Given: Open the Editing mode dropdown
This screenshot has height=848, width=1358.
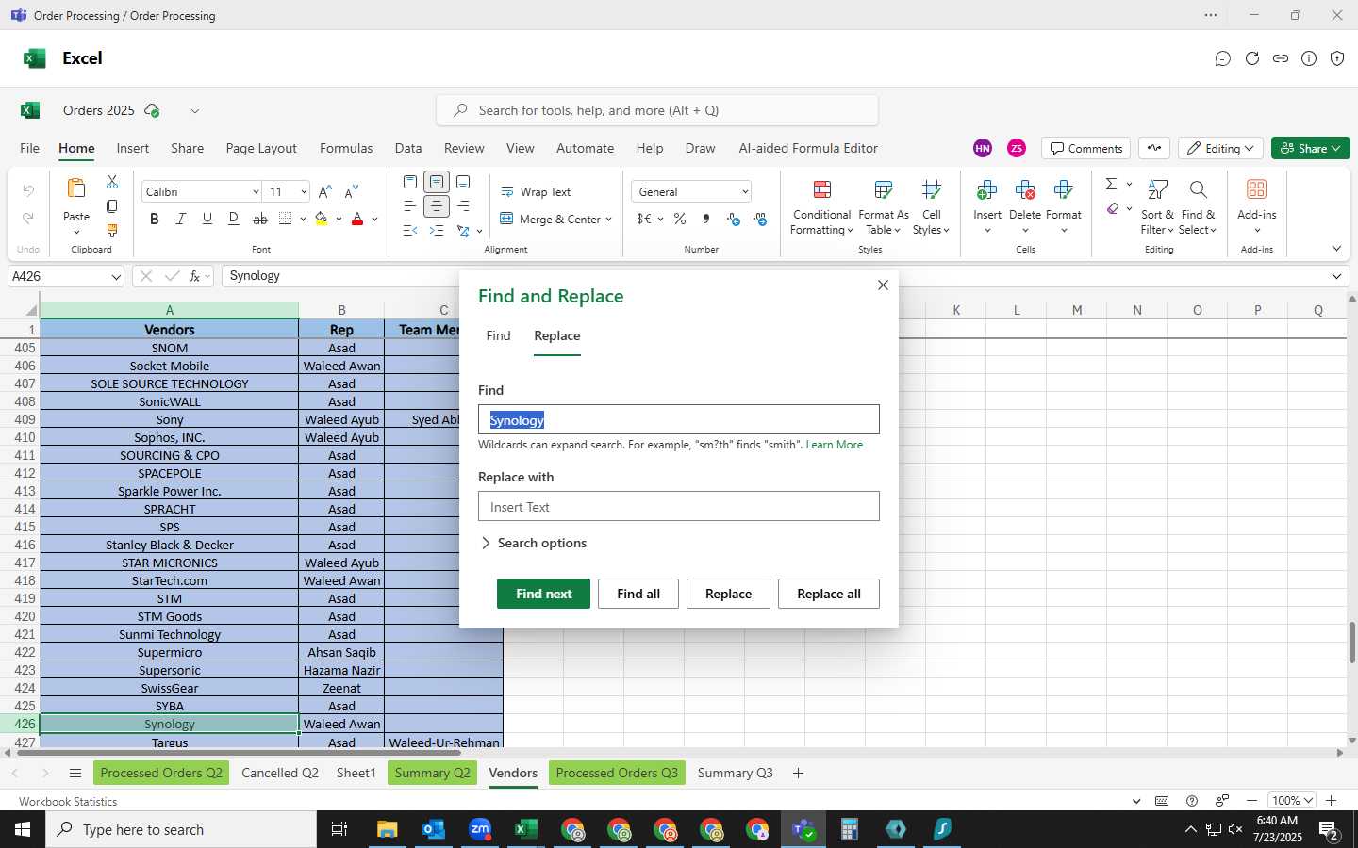Looking at the screenshot, I should 1221,148.
